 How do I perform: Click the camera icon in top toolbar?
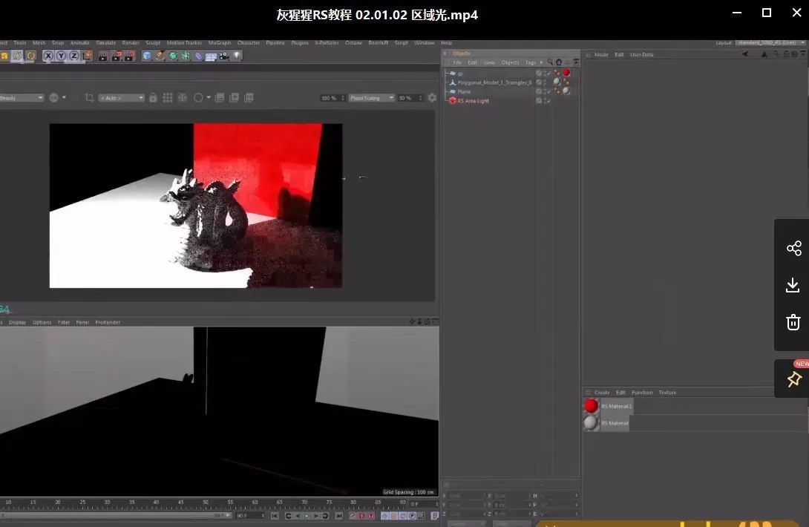[x=224, y=56]
